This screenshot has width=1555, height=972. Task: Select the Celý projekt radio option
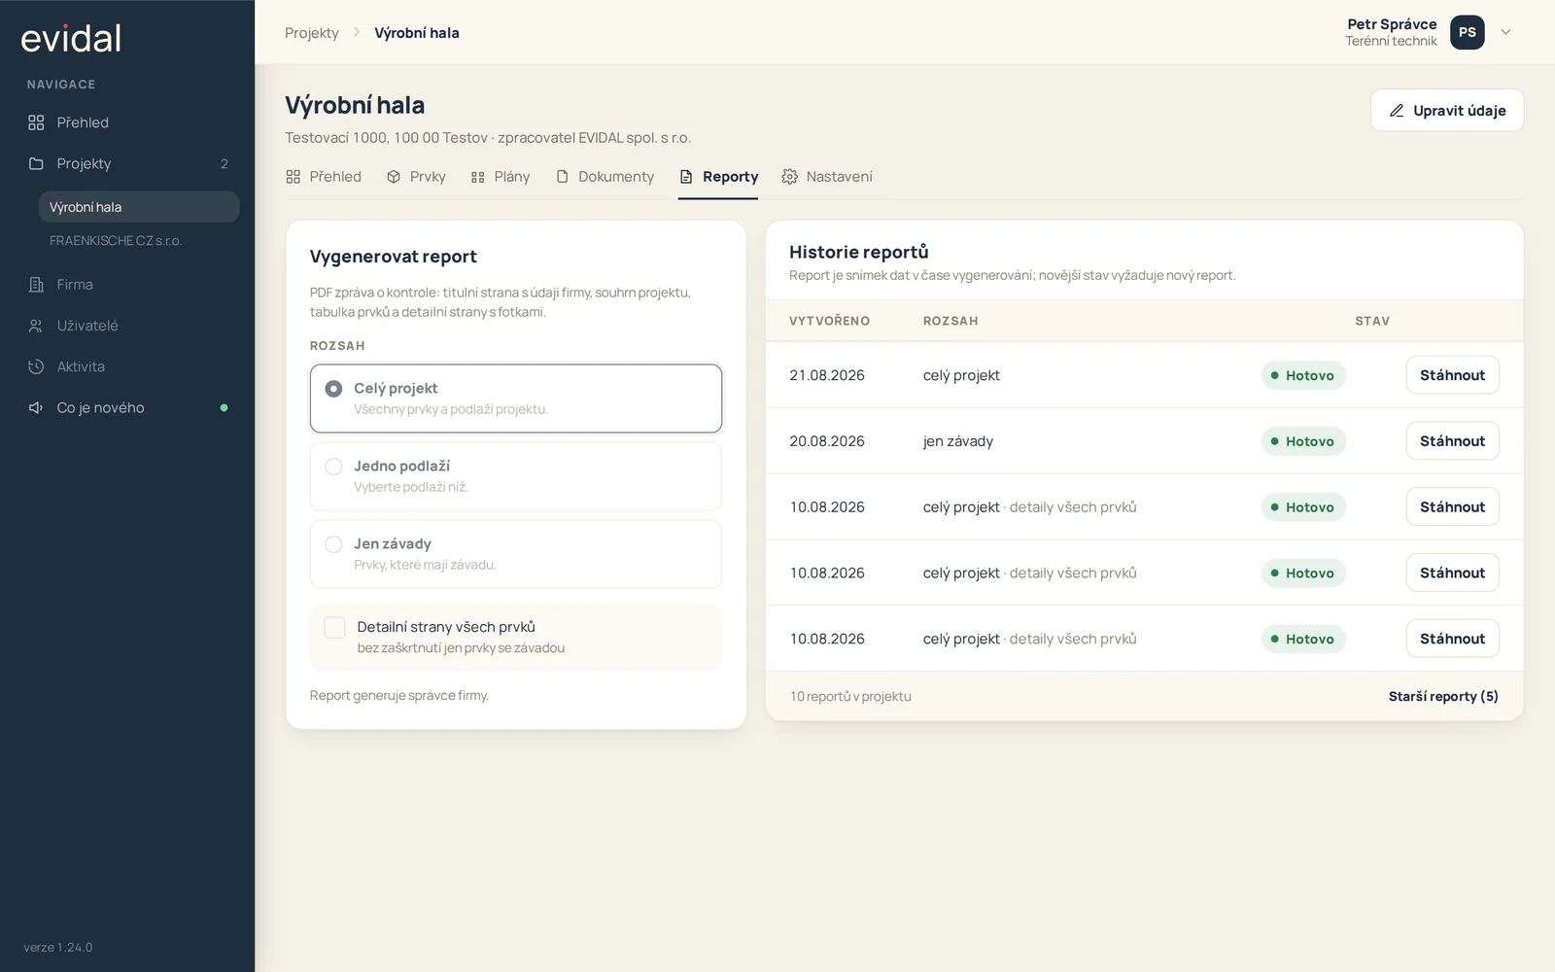pyautogui.click(x=516, y=399)
